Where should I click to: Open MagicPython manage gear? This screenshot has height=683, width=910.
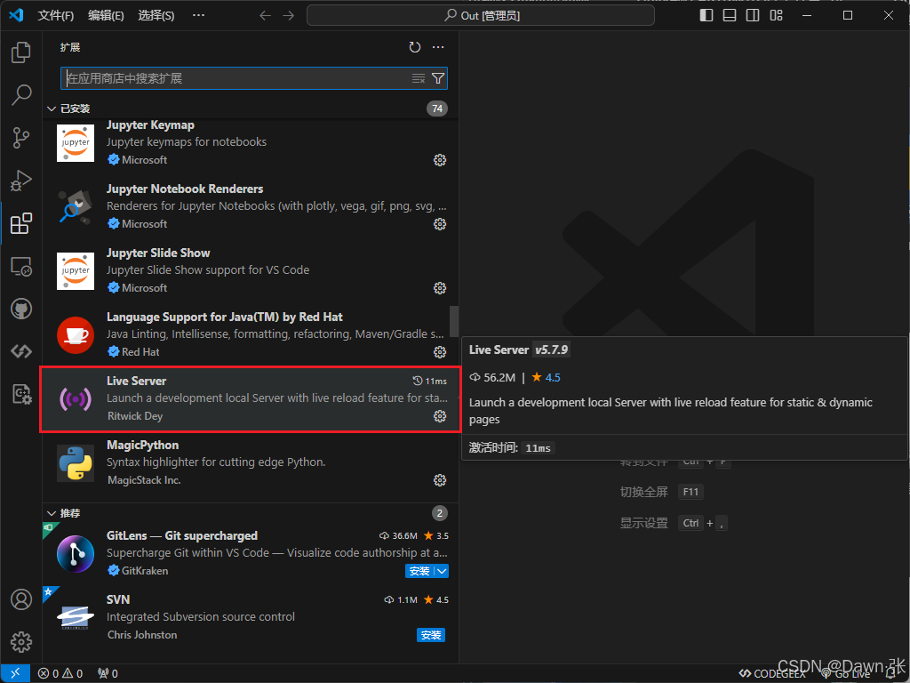click(x=440, y=480)
